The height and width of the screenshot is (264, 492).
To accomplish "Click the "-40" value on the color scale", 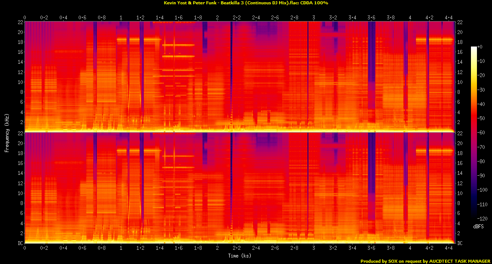I will (481, 104).
